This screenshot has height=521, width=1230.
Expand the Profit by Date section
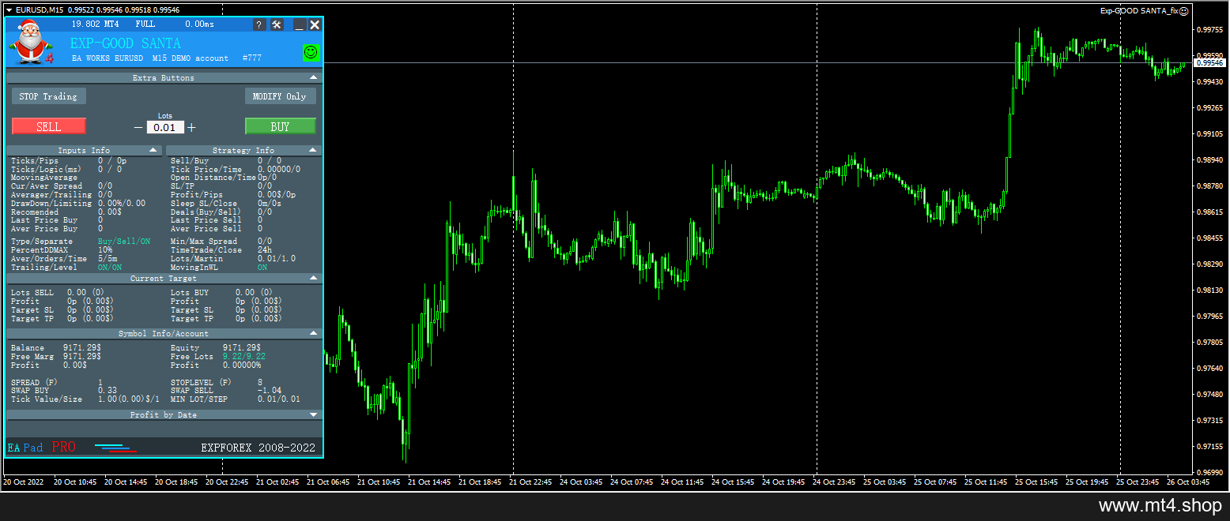tap(314, 414)
